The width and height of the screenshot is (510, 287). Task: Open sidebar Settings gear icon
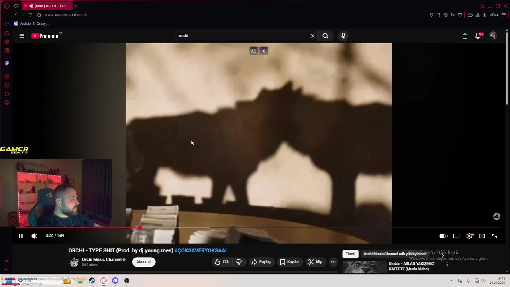[x=7, y=103]
